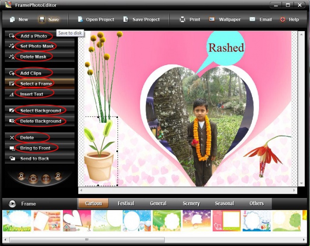Open the Cartoon frame tab

(93, 203)
